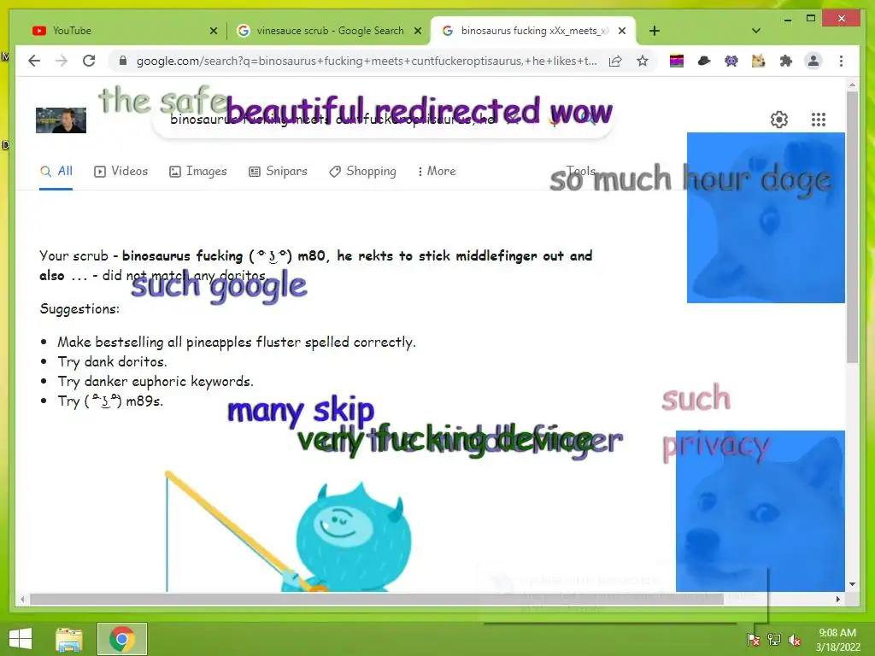Screen dimensions: 875x656
Task: Expand the tab search chevron
Action: (756, 31)
